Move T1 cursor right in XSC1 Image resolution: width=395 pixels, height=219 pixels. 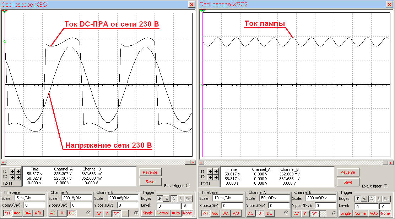pyautogui.click(x=18, y=171)
